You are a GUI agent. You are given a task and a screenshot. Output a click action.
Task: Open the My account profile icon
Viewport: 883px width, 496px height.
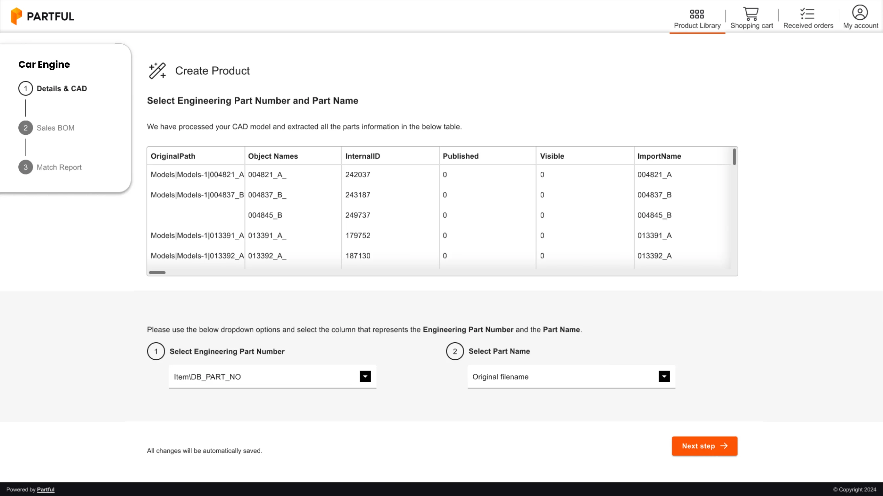860,13
